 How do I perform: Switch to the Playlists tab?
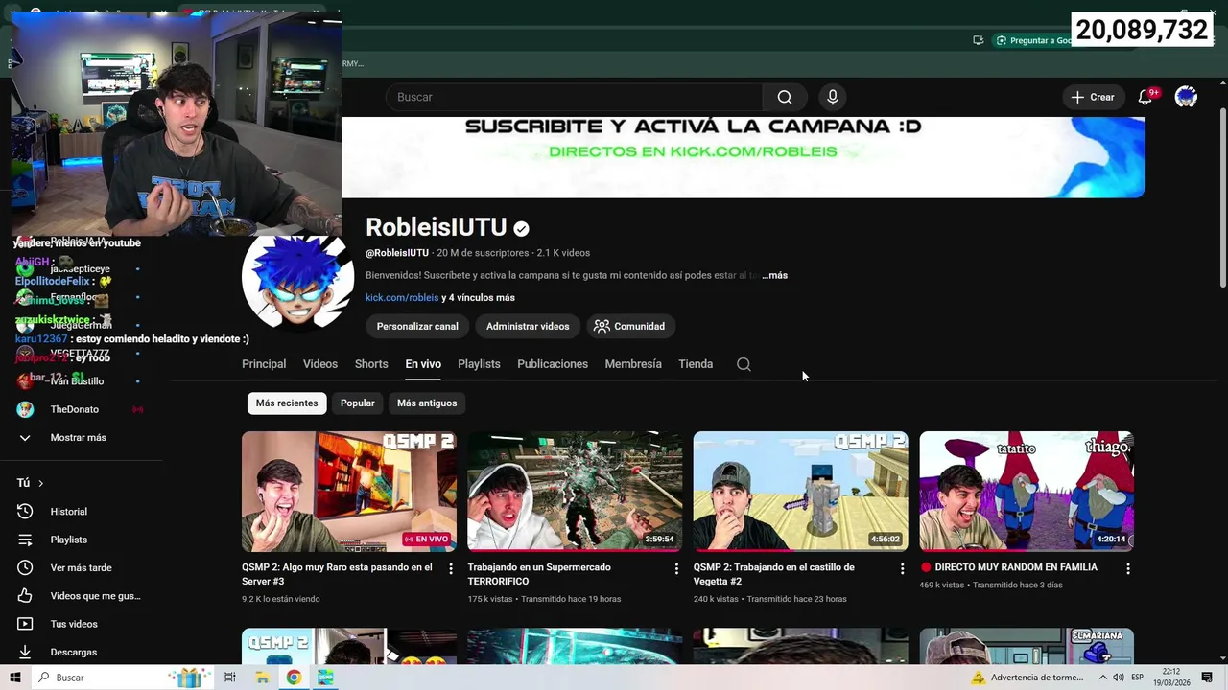click(x=479, y=364)
